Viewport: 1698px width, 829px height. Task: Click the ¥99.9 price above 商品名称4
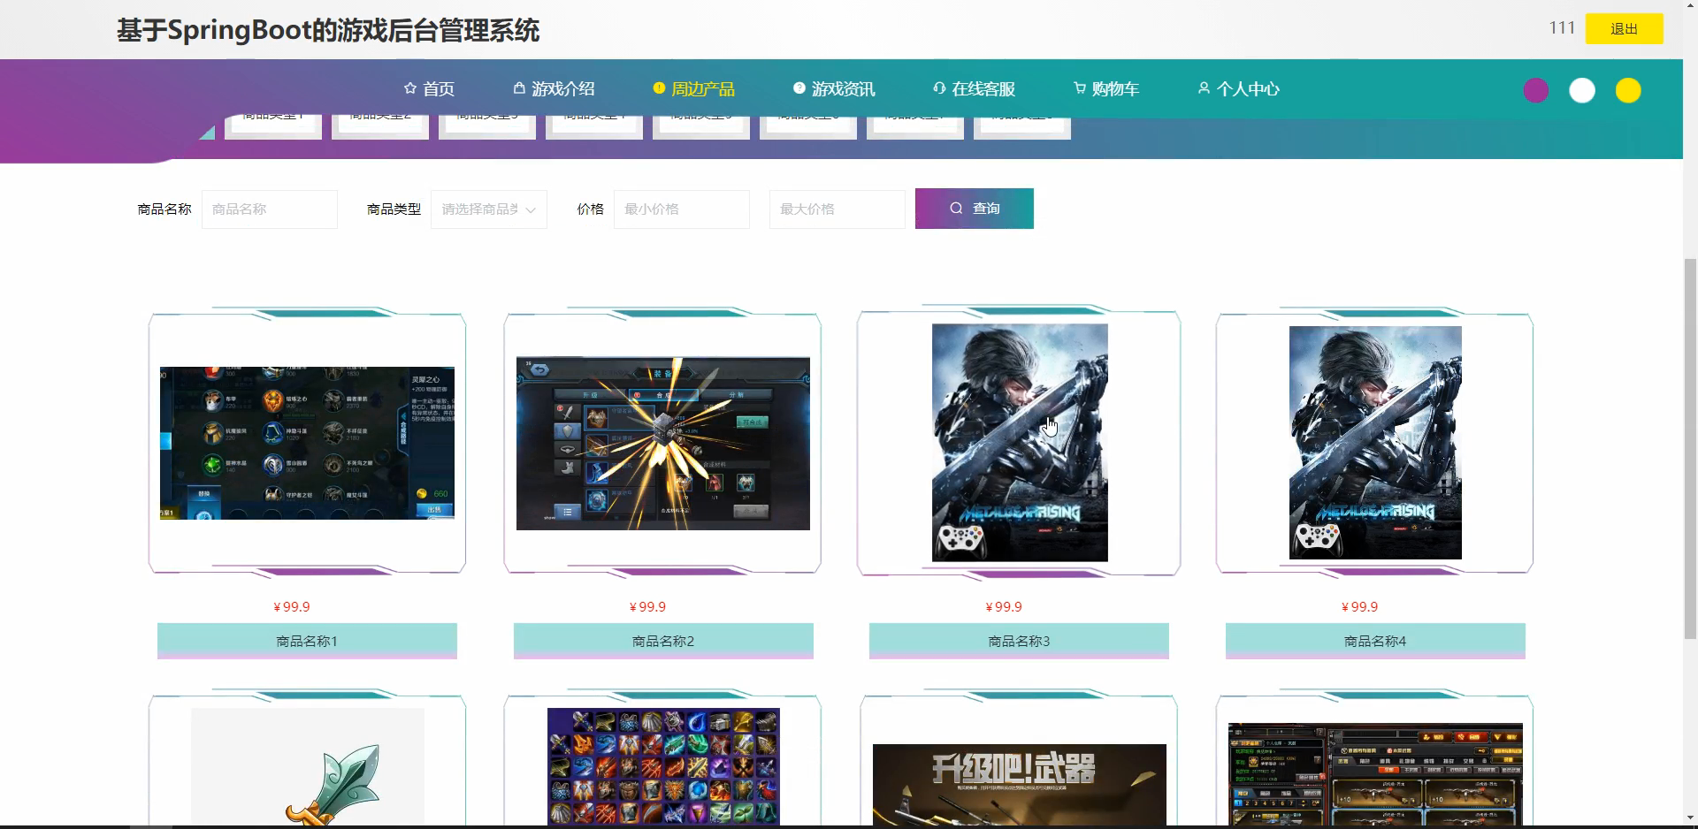click(x=1359, y=607)
